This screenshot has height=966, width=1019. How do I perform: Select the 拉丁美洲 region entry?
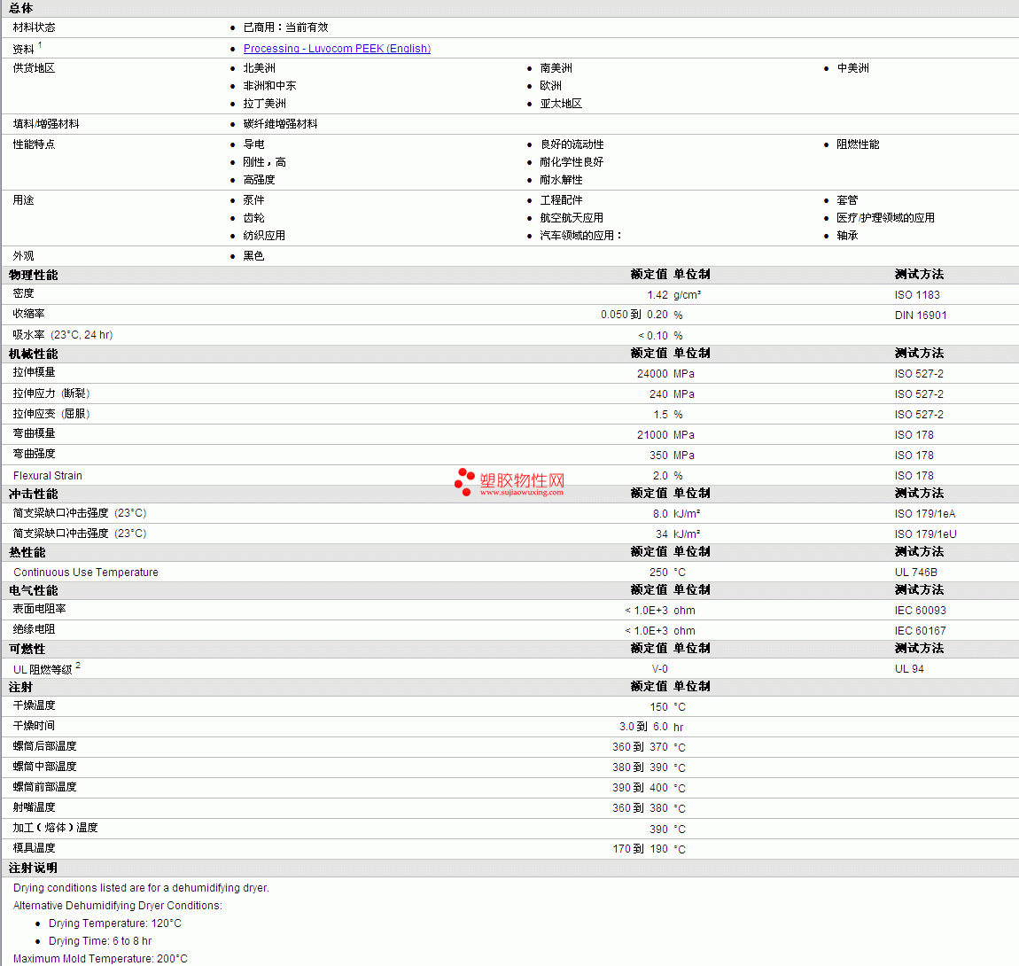[265, 104]
